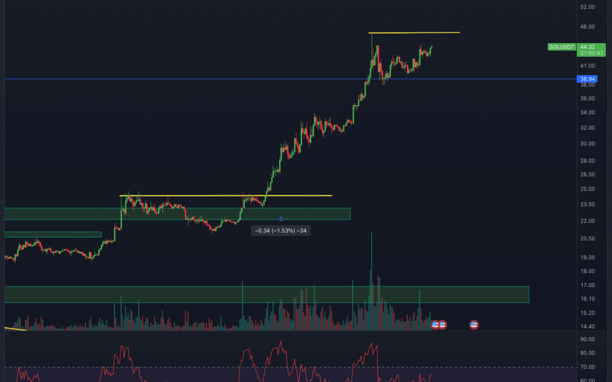Select the upper yellow resistance line near 47
612x382 pixels.
(x=414, y=33)
